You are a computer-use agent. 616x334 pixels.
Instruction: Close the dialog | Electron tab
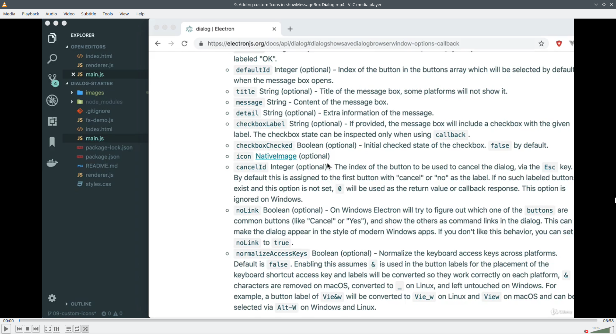[274, 29]
